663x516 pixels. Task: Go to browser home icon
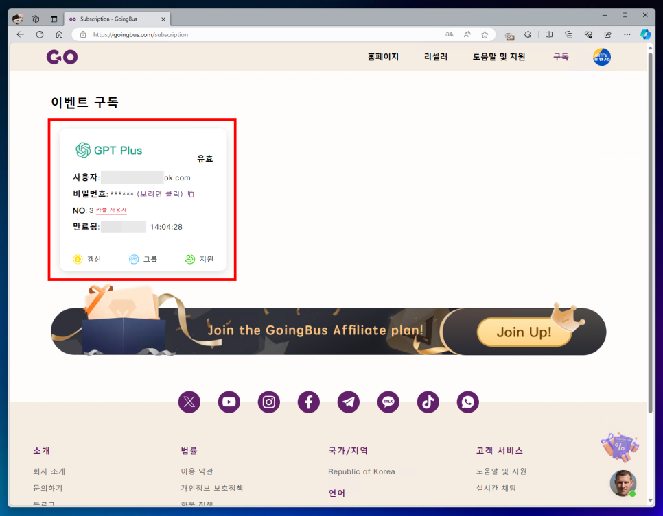59,35
